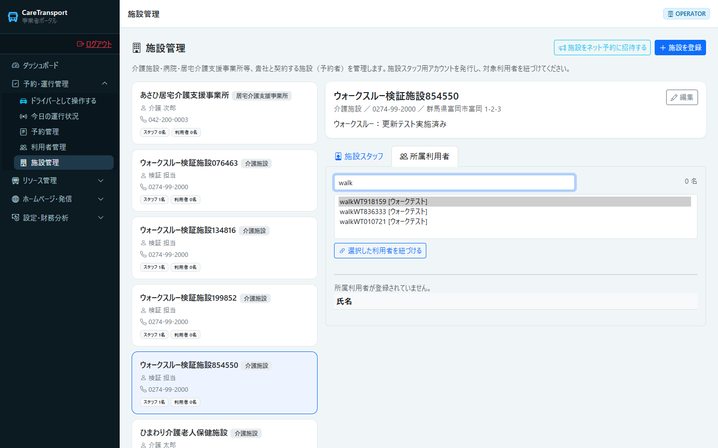Select facility ウォークスルー検証施設076463
Viewport: 718px width, 448px height.
tap(224, 181)
